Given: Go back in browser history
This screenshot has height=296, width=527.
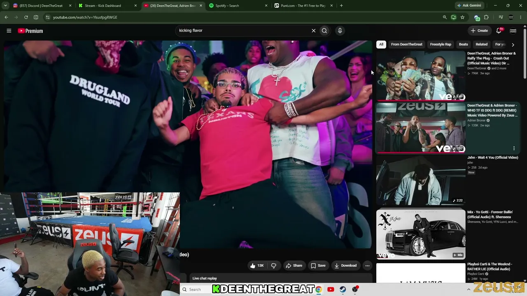Looking at the screenshot, I should point(6,17).
